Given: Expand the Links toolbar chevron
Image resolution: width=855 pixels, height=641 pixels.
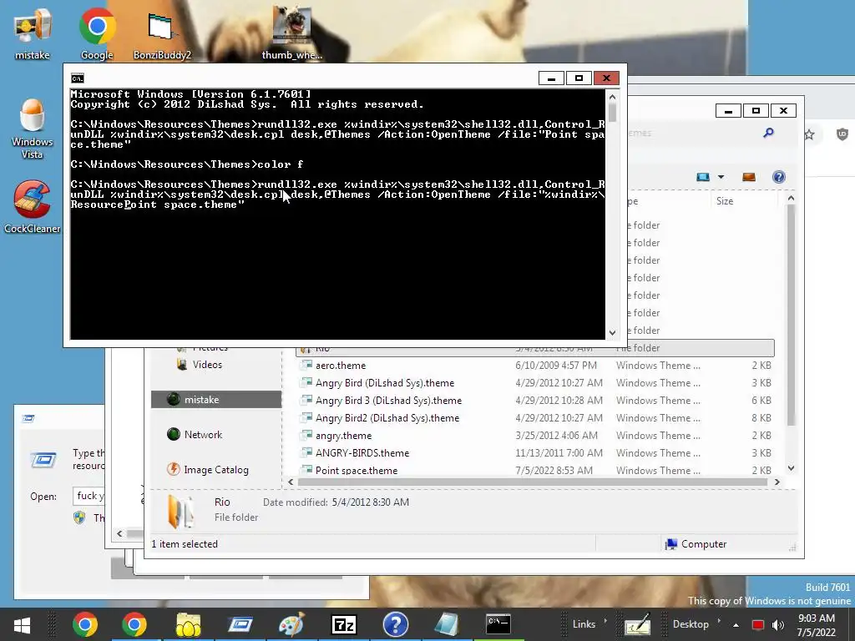Looking at the screenshot, I should (x=605, y=621).
